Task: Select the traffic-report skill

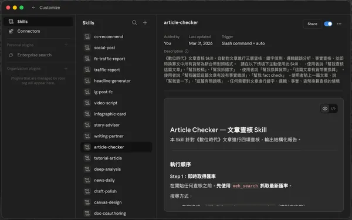Action: pyautogui.click(x=116, y=70)
